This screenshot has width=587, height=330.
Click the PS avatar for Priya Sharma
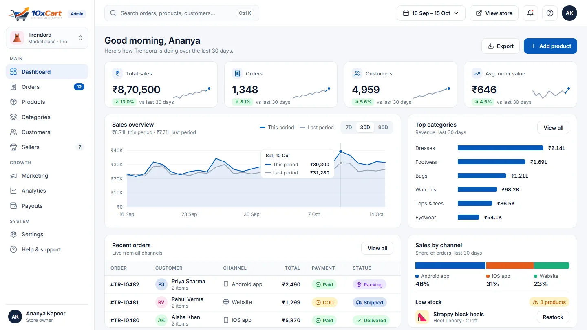click(161, 284)
